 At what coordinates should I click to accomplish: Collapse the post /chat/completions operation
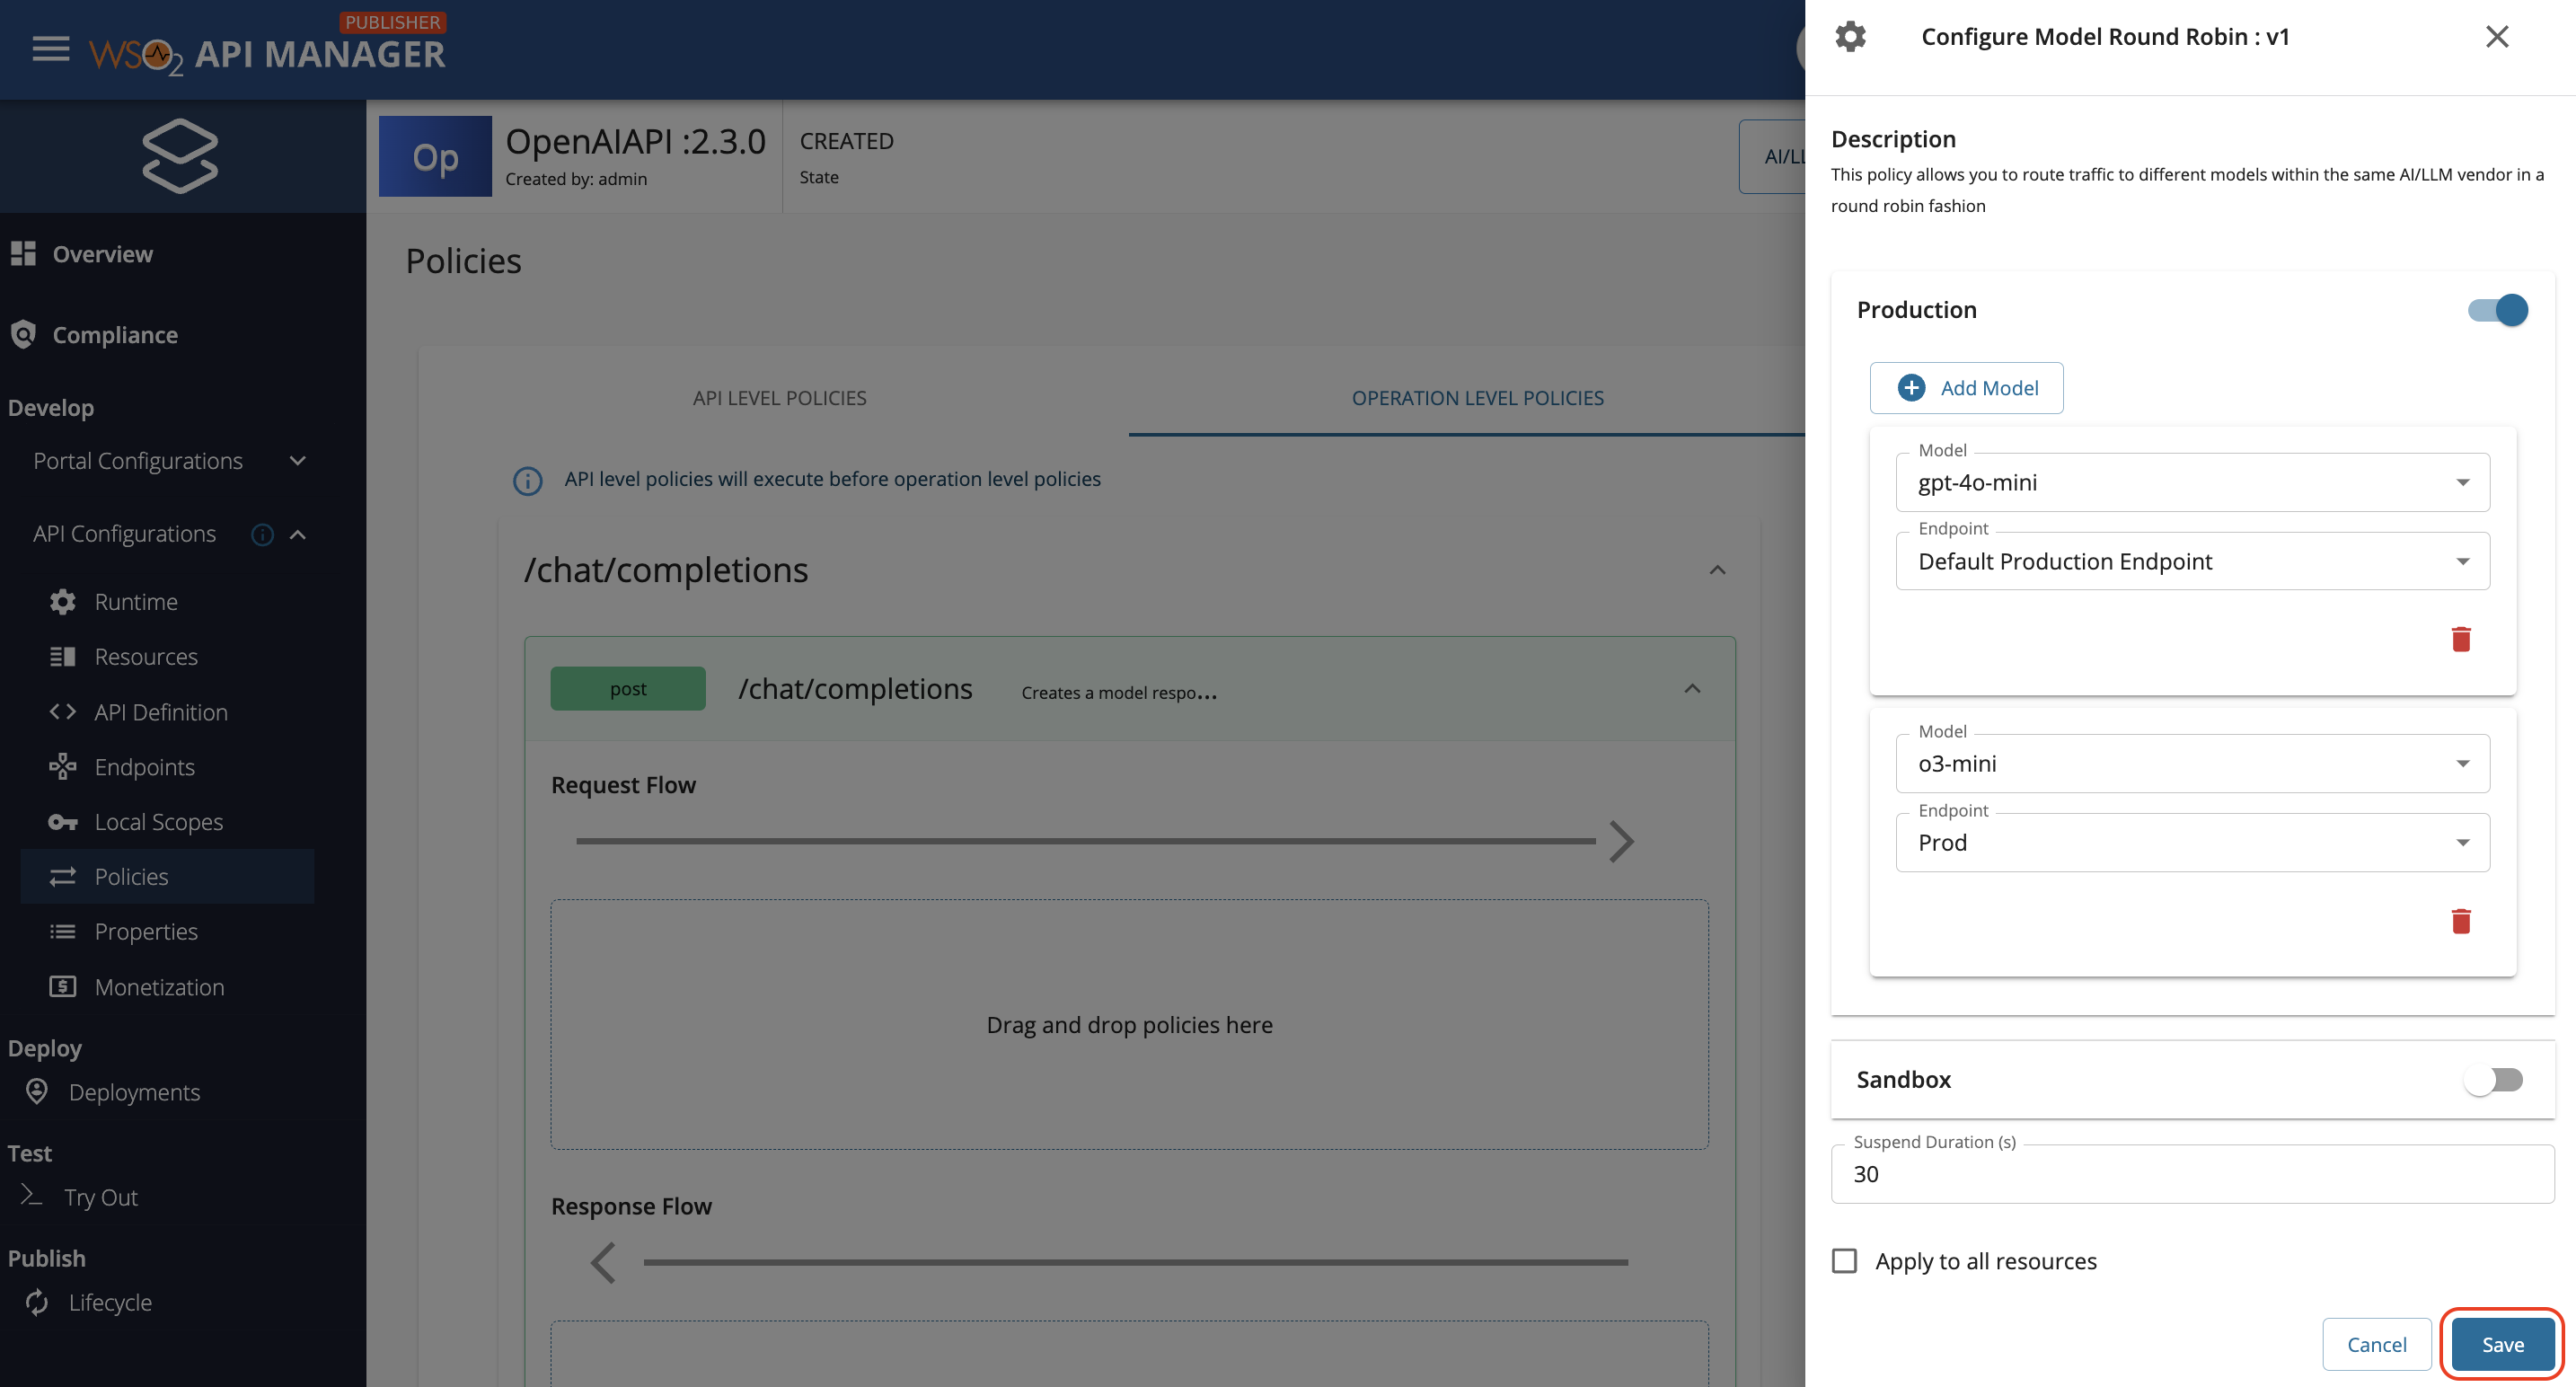pyautogui.click(x=1692, y=689)
